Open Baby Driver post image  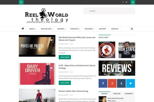click(37, 74)
